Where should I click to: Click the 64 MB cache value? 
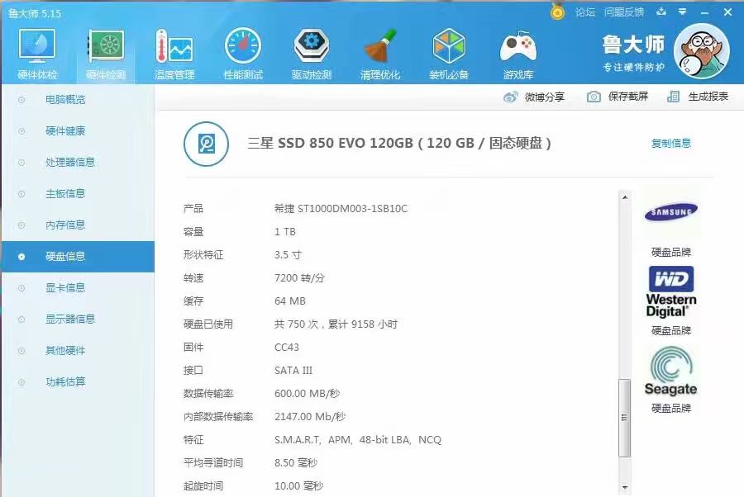click(290, 301)
